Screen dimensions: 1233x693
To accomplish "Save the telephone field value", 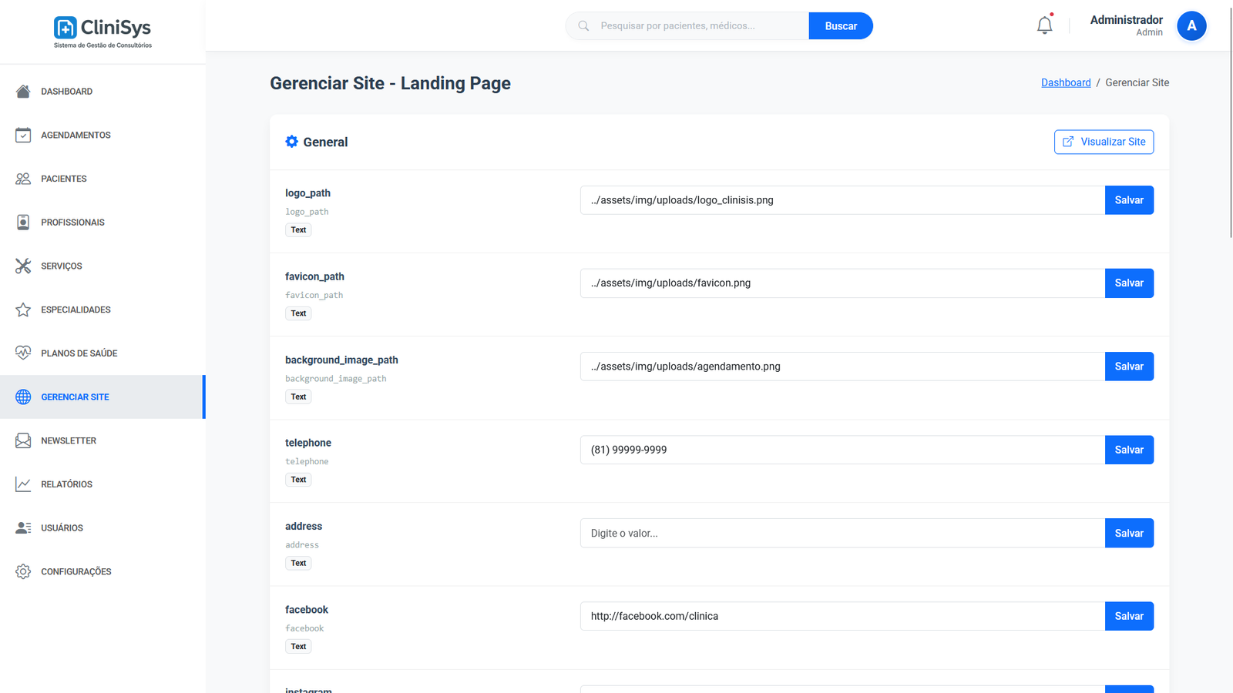I will click(x=1128, y=450).
